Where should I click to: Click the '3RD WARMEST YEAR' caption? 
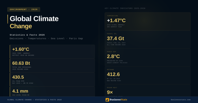point(114,27)
